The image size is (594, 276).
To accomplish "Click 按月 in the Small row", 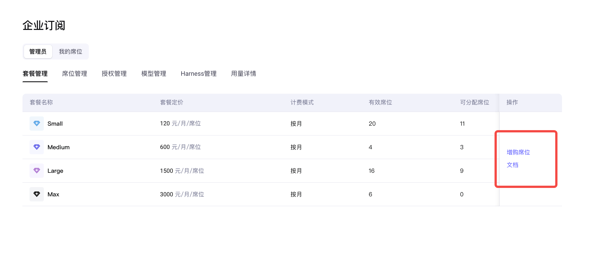I will (x=296, y=124).
